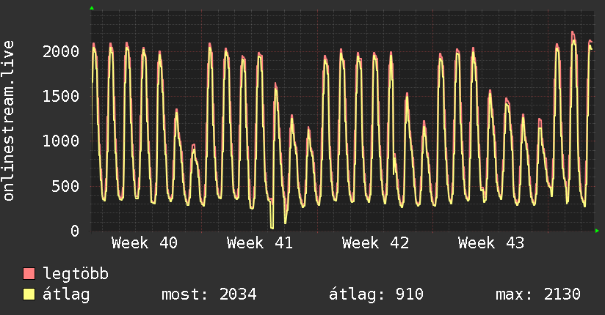The image size is (605, 315).
Task: Click the onlinestream.live vertical axis title
Action: point(9,121)
